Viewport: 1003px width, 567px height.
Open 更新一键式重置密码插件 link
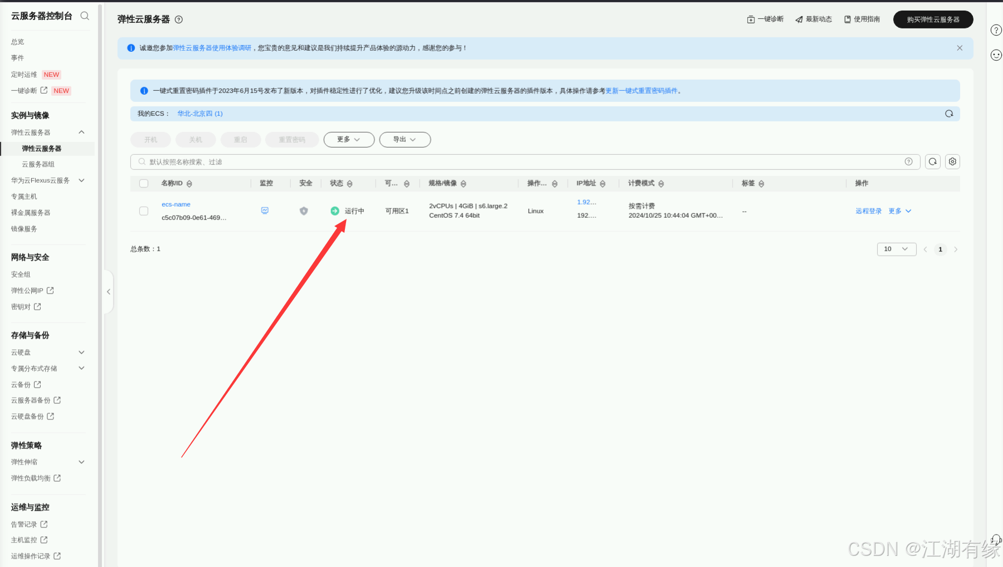tap(641, 91)
